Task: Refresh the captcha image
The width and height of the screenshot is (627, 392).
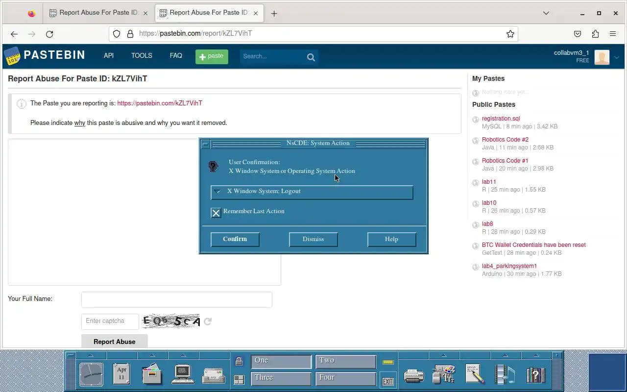Action: (x=208, y=321)
